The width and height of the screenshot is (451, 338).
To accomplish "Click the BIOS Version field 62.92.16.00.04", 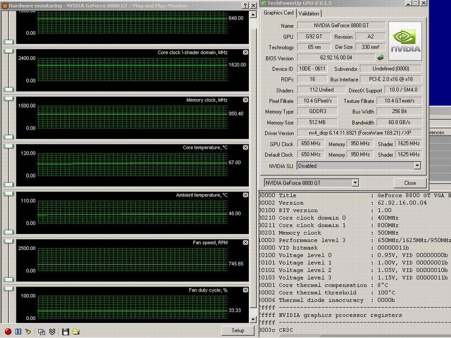I will tap(336, 58).
